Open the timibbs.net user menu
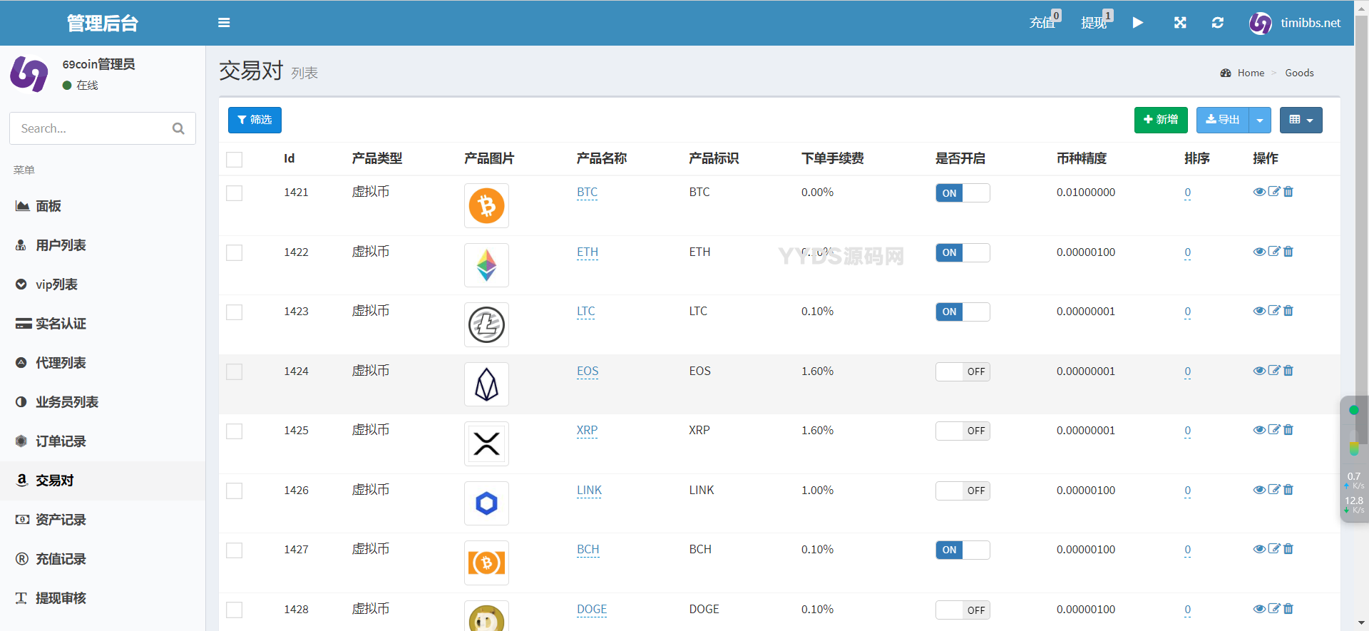The image size is (1369, 631). click(x=1295, y=23)
